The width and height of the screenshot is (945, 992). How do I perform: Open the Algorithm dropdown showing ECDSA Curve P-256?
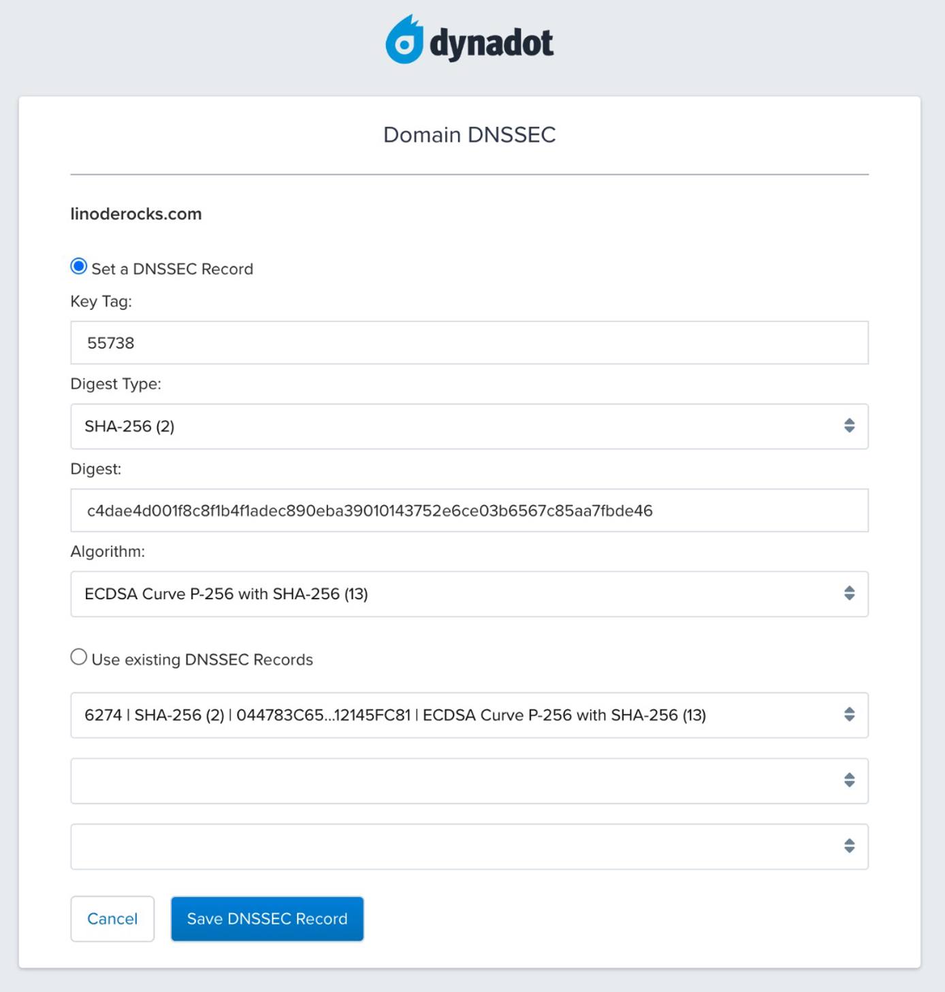tap(470, 593)
